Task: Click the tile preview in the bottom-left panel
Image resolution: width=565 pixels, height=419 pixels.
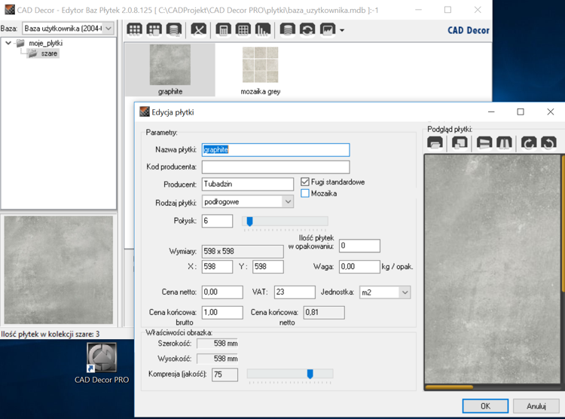Action: (x=58, y=270)
